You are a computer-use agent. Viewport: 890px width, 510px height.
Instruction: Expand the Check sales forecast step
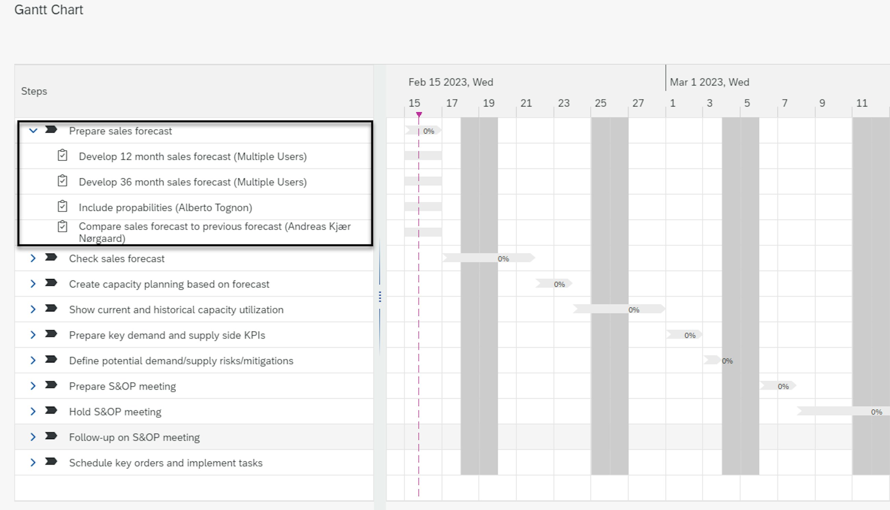(x=33, y=258)
